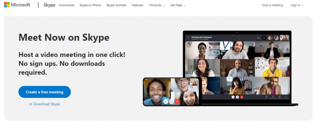Click the laptop's Screen share icon
Screen dimensions: 315x129
[273, 97]
